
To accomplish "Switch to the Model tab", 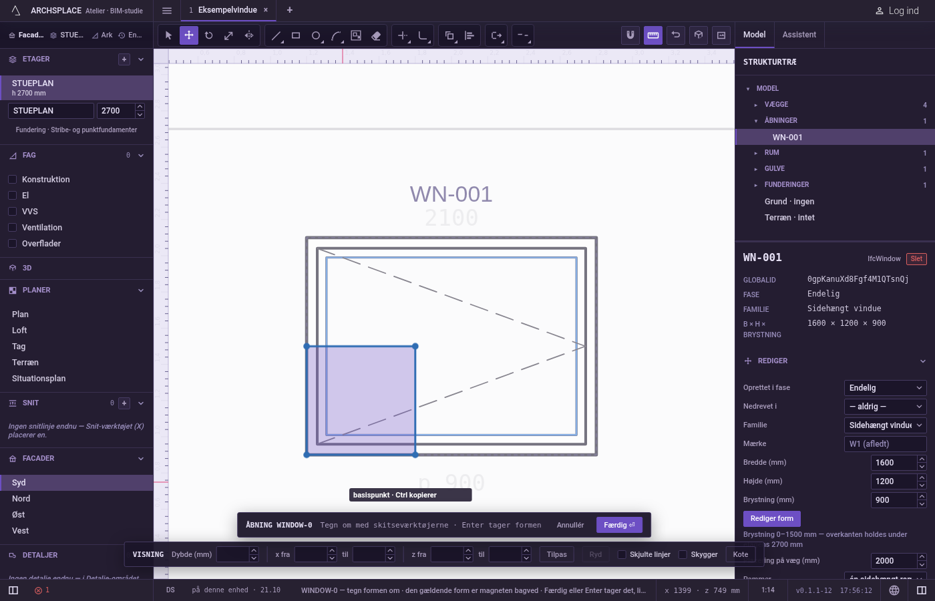I will pos(755,35).
